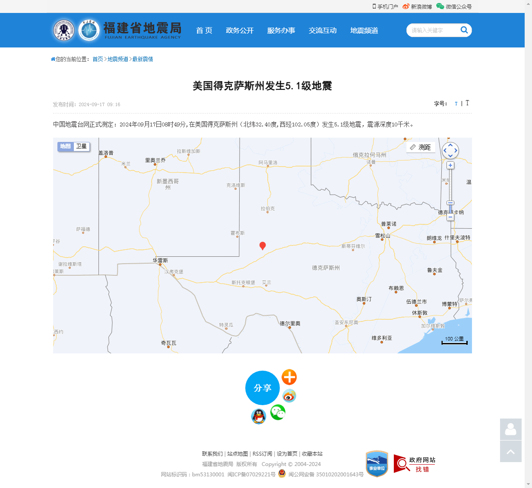Click the user profile floating icon
The image size is (532, 488).
tap(510, 429)
